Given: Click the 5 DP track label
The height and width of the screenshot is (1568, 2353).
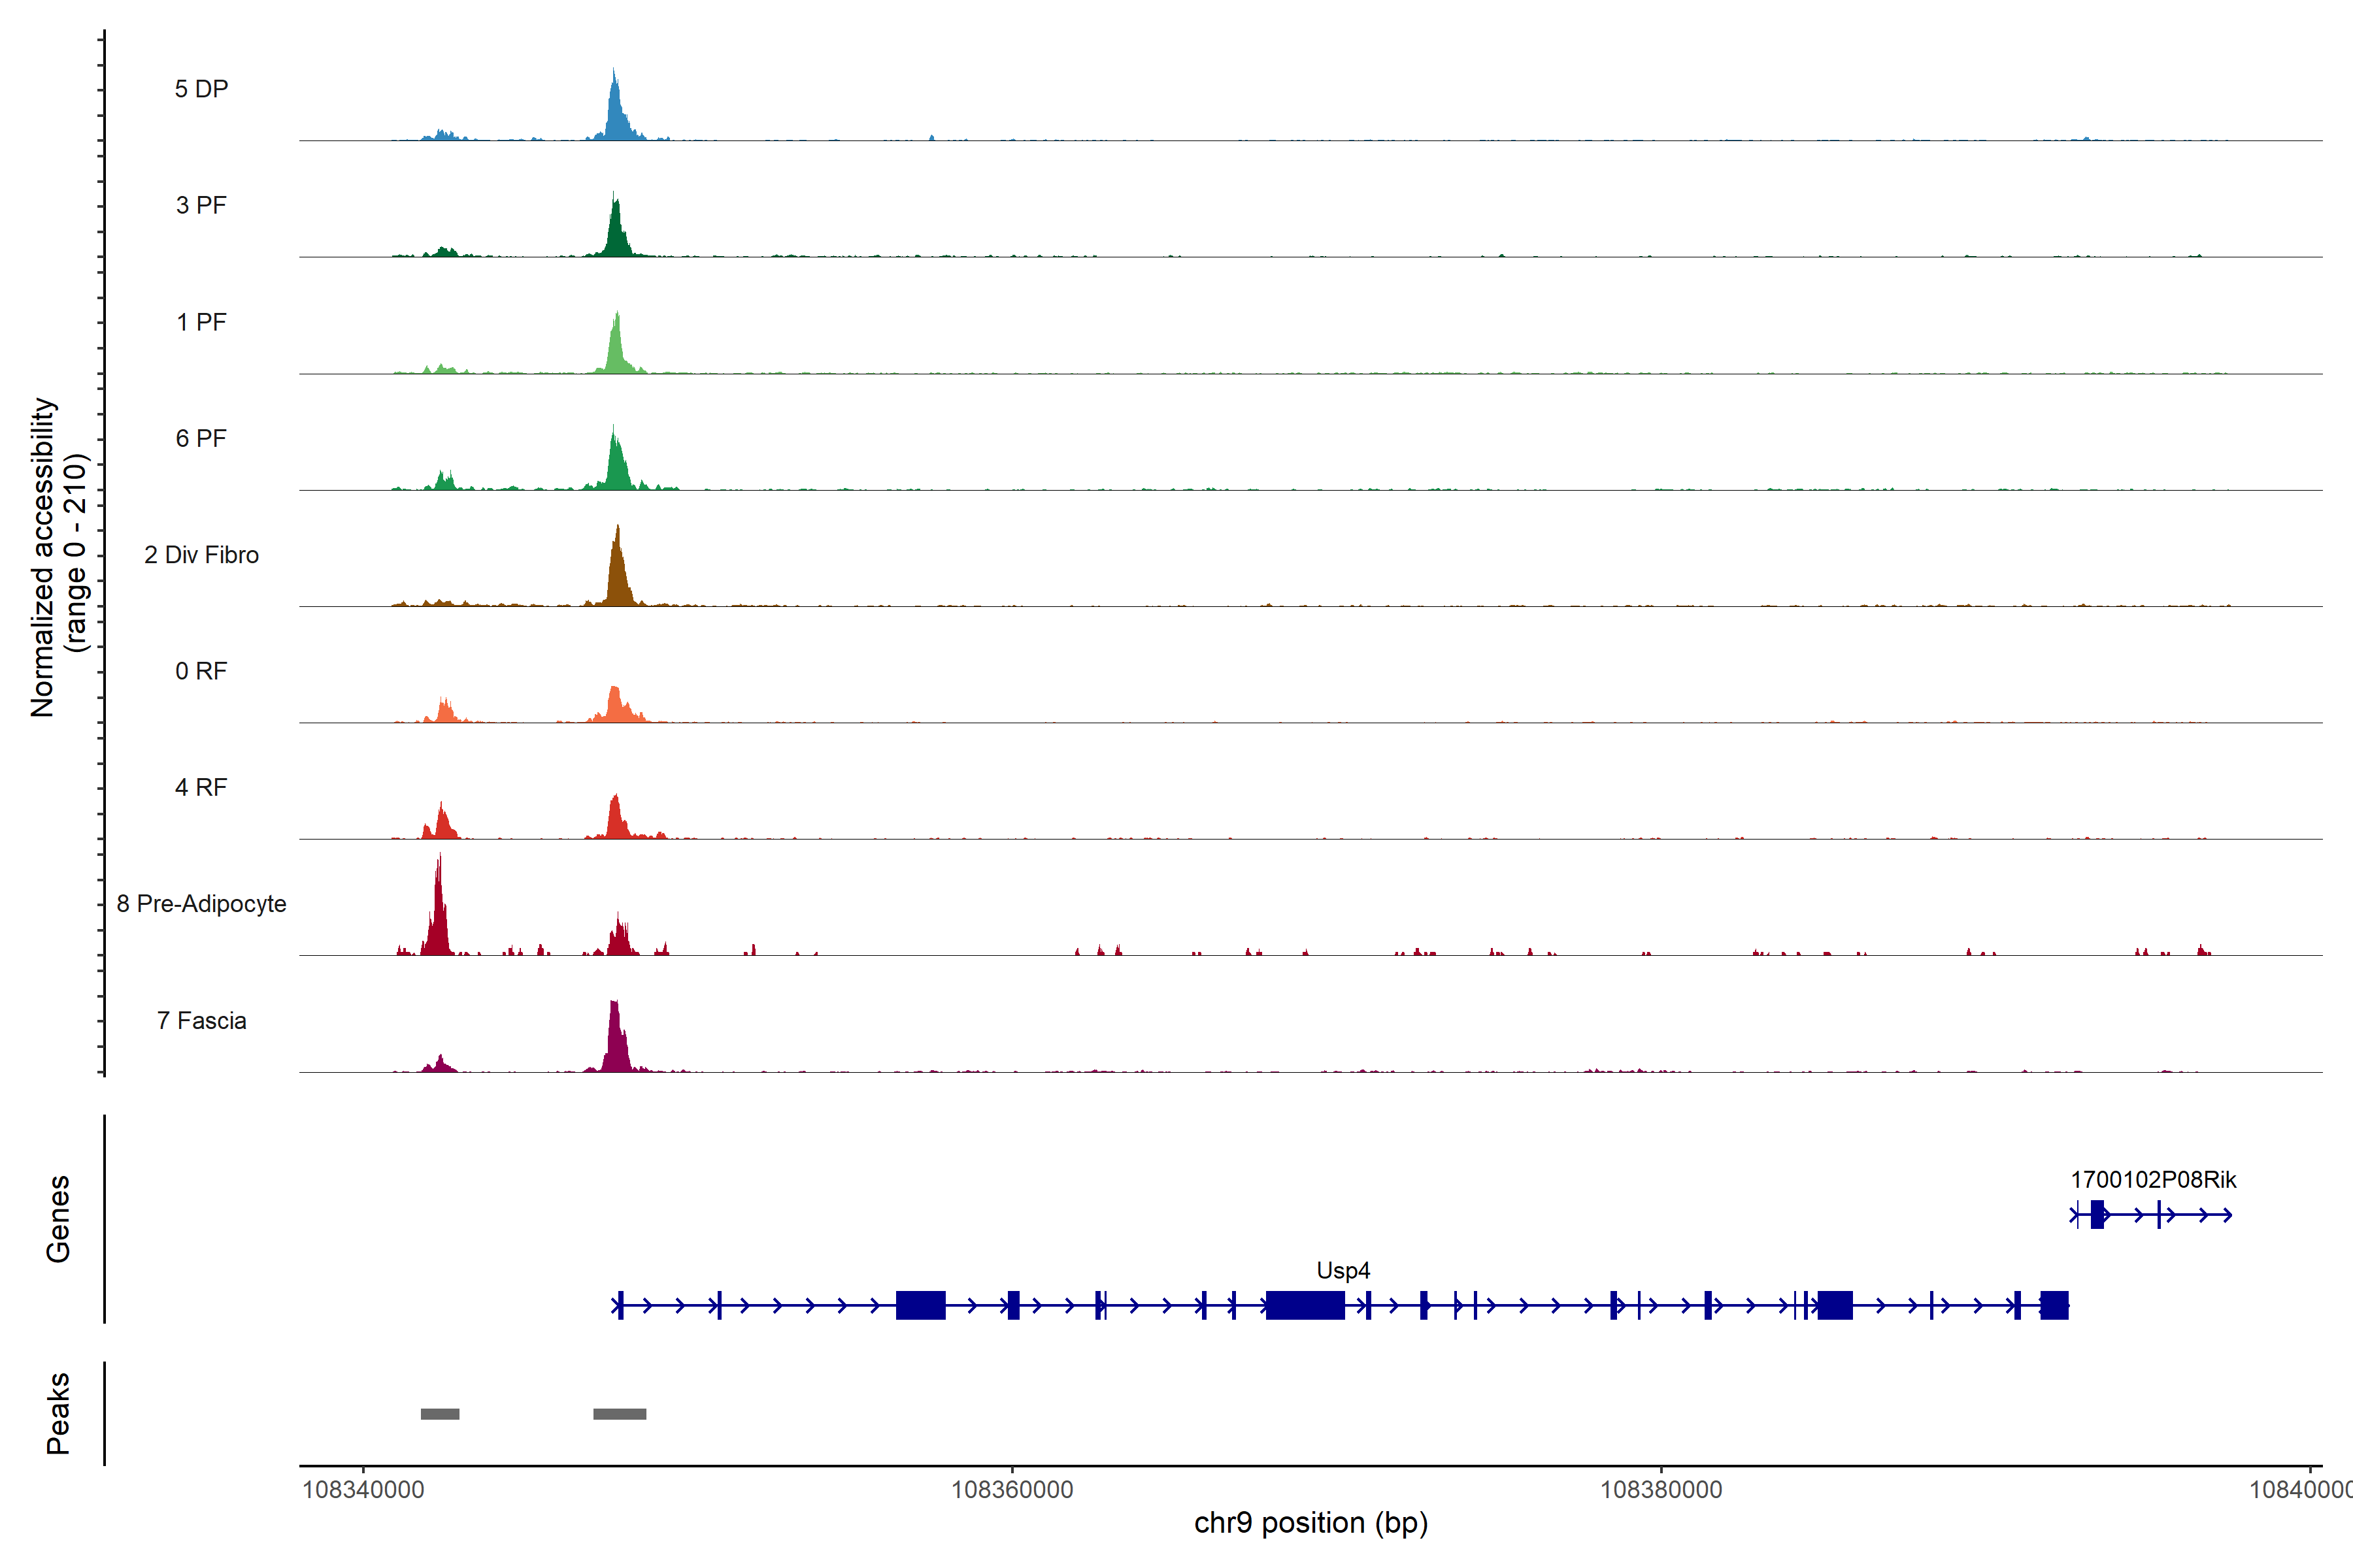Looking at the screenshot, I should click(x=201, y=89).
